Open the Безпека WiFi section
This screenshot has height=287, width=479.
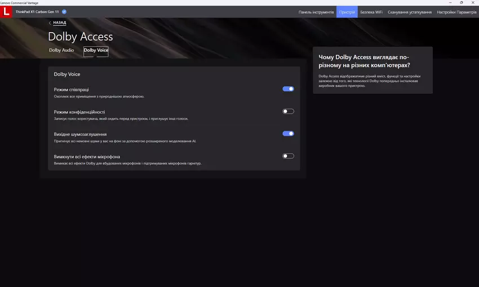point(371,12)
